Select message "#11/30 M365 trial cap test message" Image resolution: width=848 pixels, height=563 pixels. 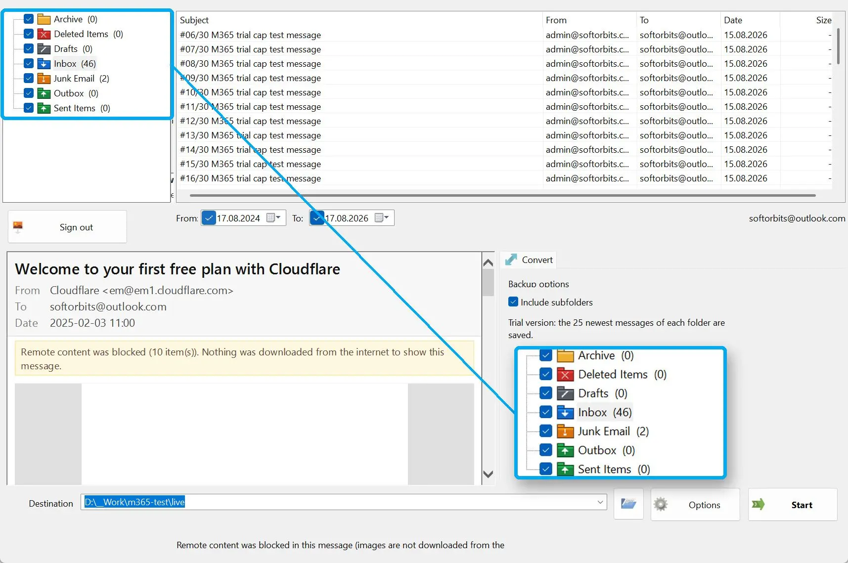tap(504, 107)
